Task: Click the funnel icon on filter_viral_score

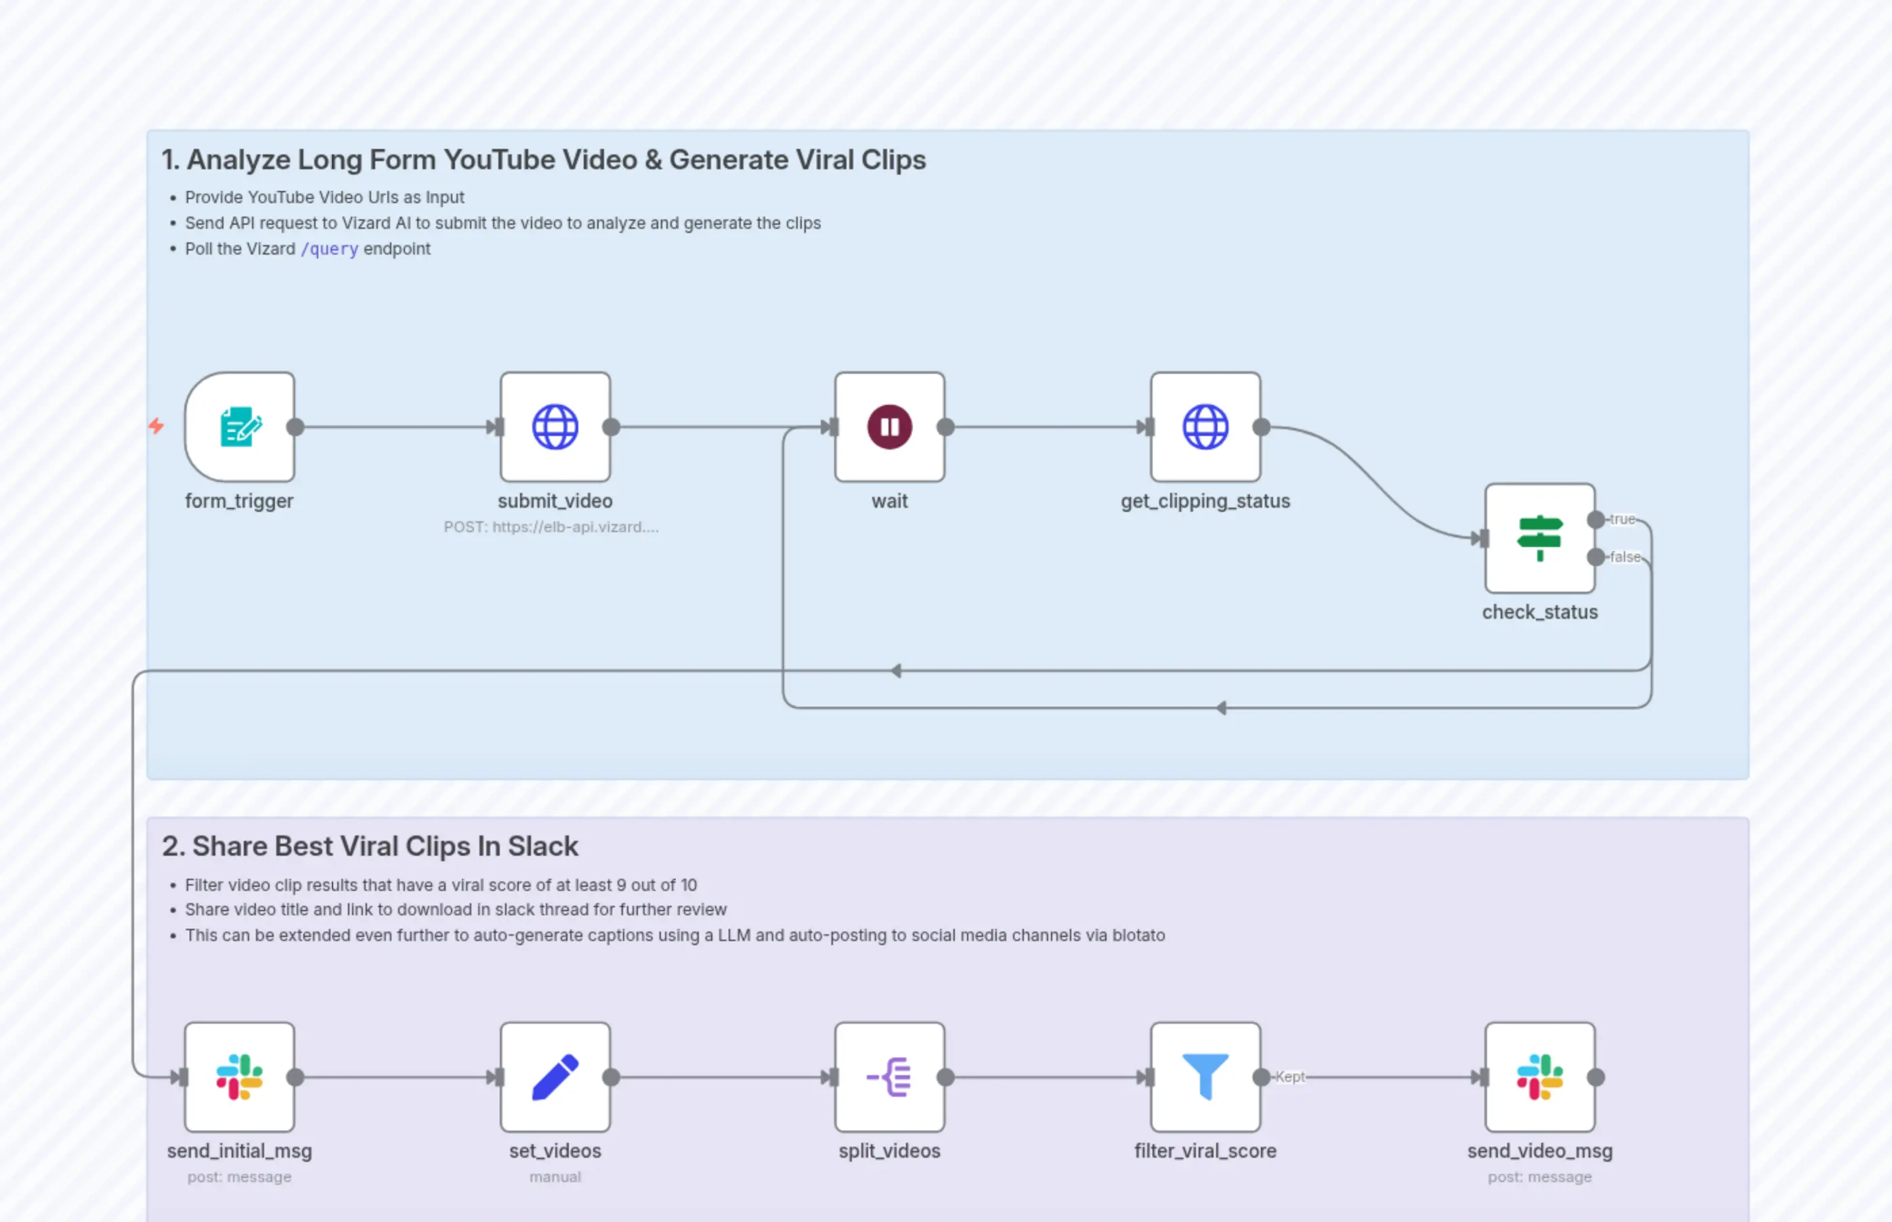Action: (1205, 1078)
